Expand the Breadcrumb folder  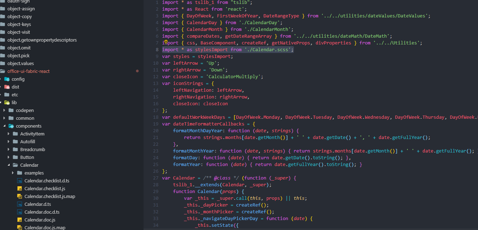(9, 149)
